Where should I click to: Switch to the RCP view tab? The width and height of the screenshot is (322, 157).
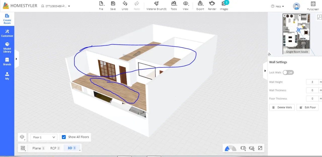tap(53, 148)
